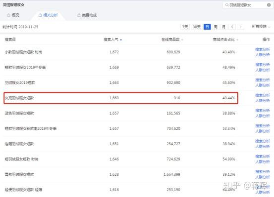The image size is (274, 197).
Task: Switch to the 类目构成 tab
Action: pyautogui.click(x=87, y=15)
